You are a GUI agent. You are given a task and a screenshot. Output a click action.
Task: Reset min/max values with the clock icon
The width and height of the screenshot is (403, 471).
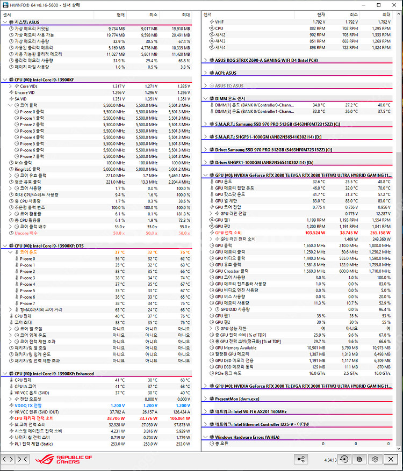click(x=344, y=459)
